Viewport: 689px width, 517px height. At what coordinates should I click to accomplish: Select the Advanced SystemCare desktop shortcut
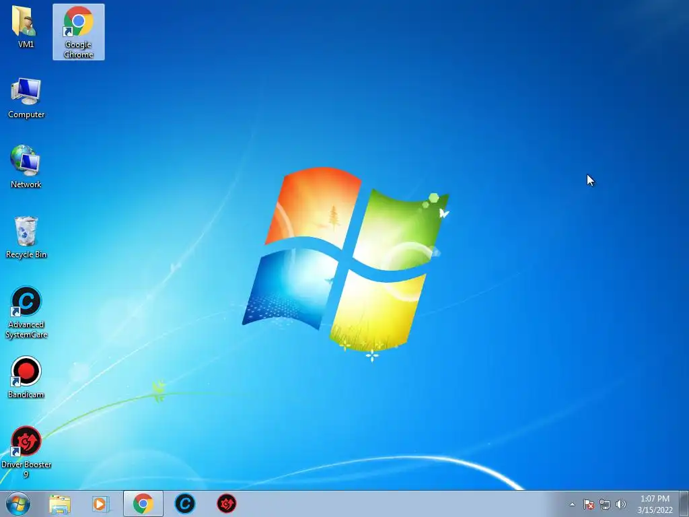click(x=26, y=312)
